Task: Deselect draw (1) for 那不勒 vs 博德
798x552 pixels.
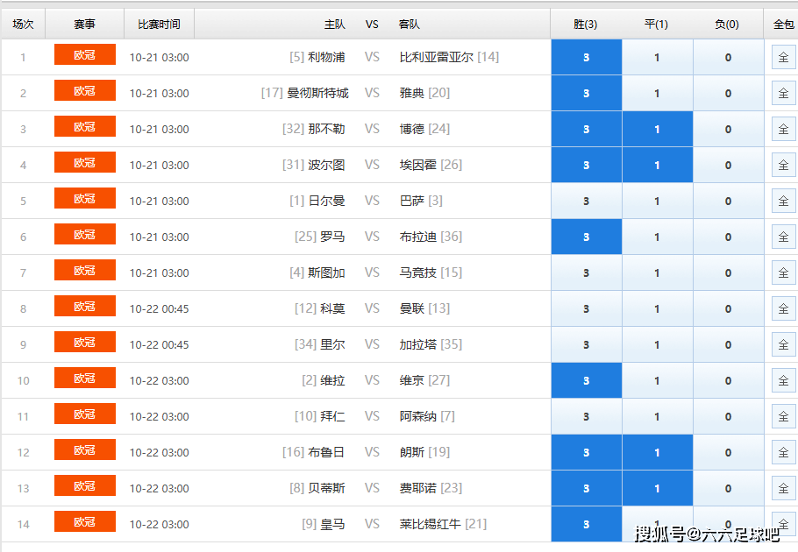Action: tap(657, 129)
